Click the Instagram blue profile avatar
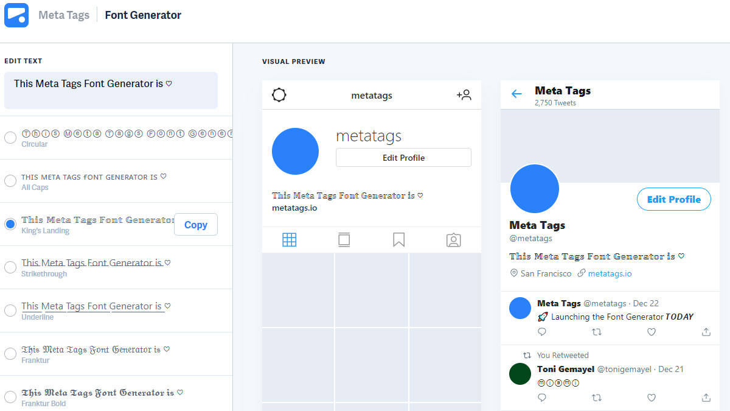 coord(295,152)
